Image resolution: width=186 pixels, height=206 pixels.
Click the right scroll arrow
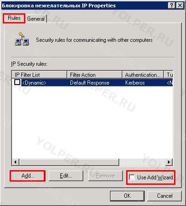(x=169, y=162)
